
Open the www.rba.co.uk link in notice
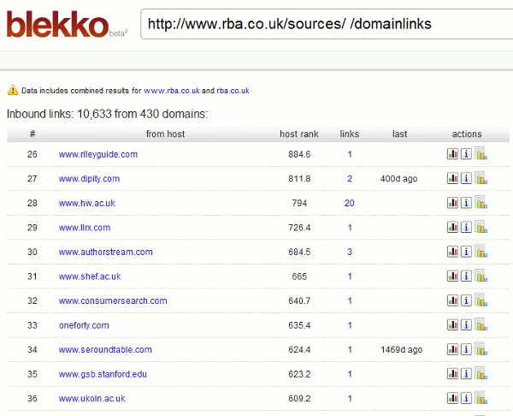(172, 91)
